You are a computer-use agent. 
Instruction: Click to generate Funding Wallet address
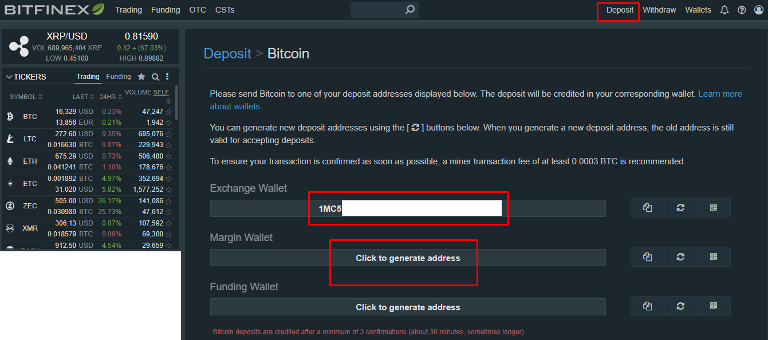coord(408,307)
